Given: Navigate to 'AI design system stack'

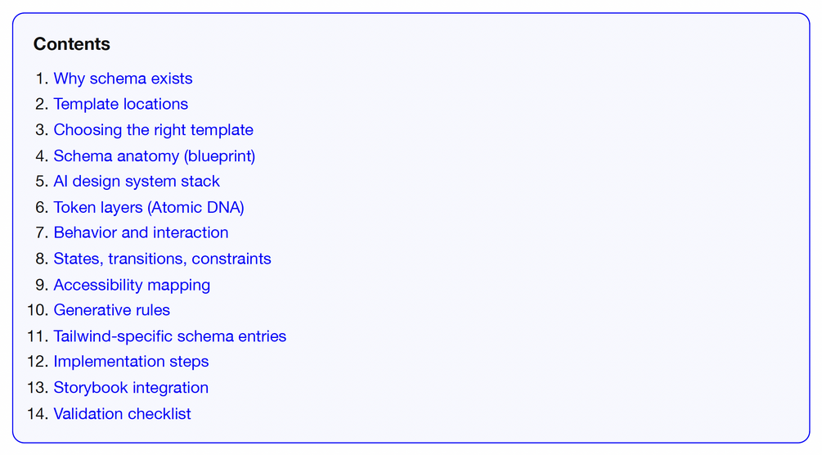Looking at the screenshot, I should point(137,182).
